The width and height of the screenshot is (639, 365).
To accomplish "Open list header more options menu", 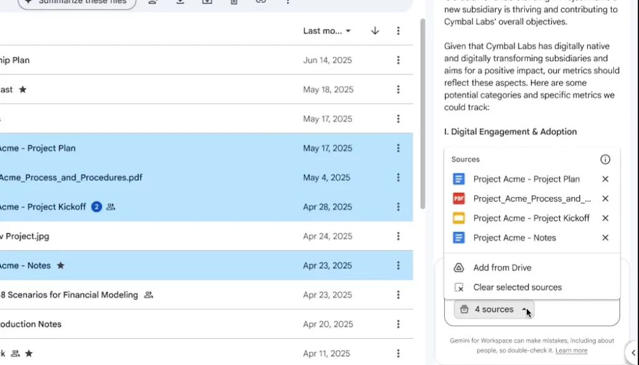I will pyautogui.click(x=398, y=31).
